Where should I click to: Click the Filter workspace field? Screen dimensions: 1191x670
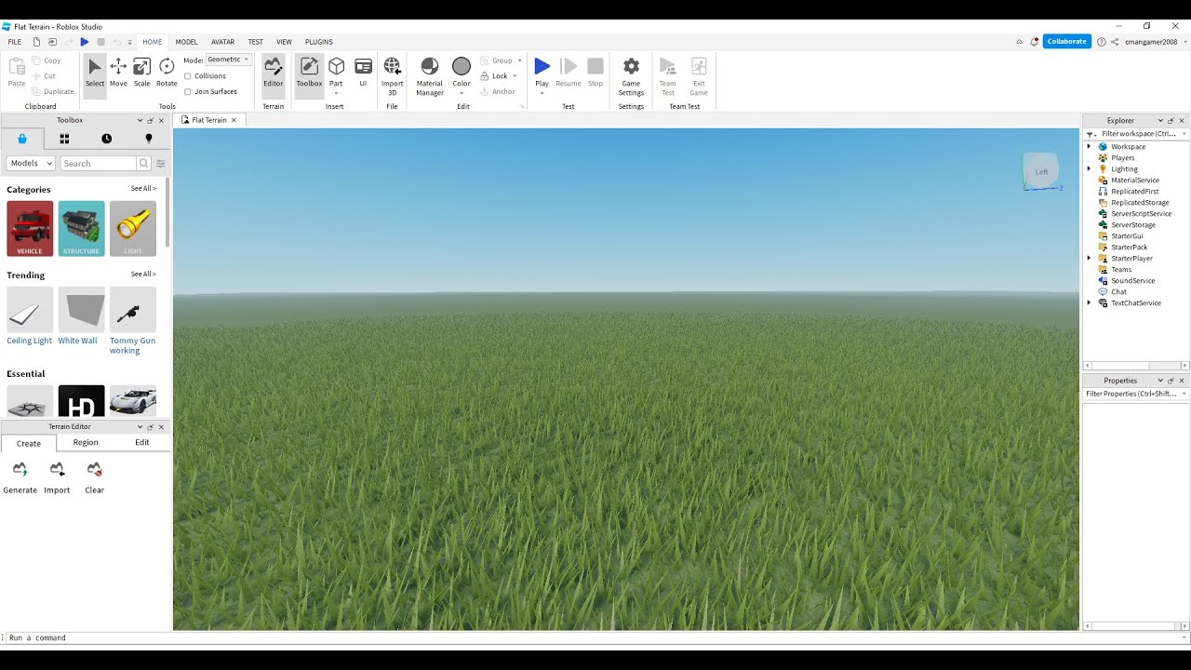(1136, 134)
